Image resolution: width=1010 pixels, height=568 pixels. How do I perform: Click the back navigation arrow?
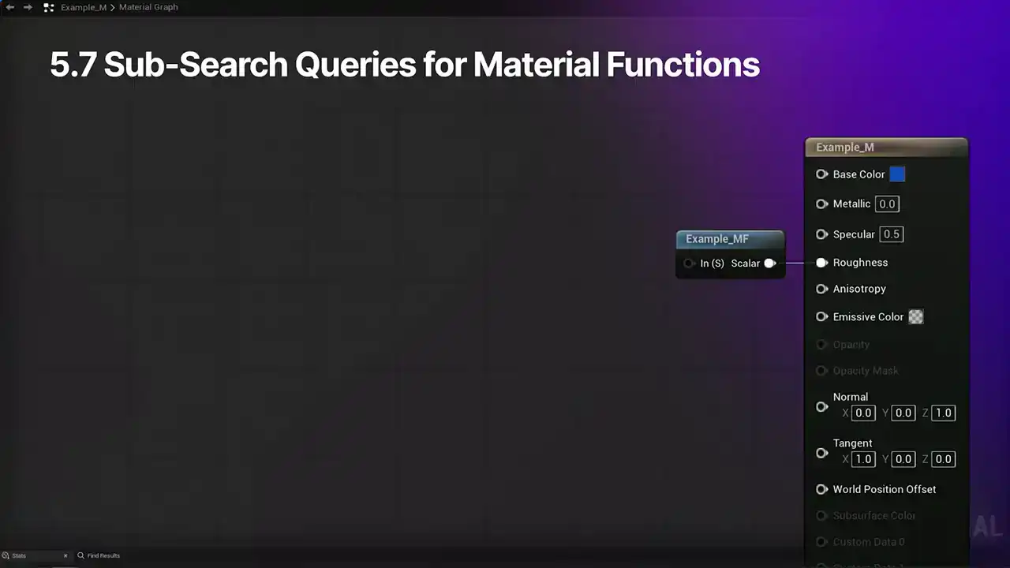[10, 7]
